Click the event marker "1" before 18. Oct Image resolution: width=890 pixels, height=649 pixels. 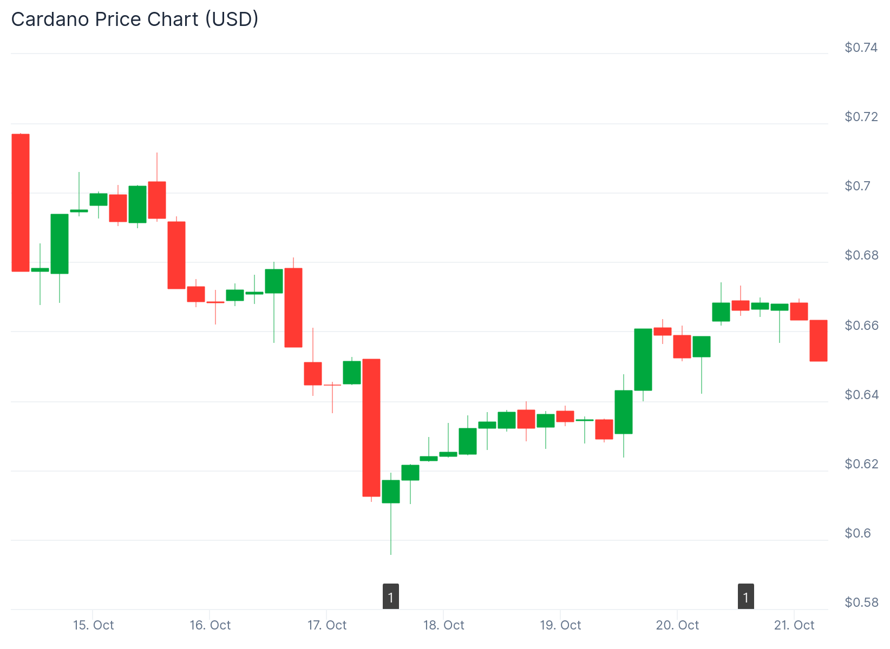pos(391,597)
